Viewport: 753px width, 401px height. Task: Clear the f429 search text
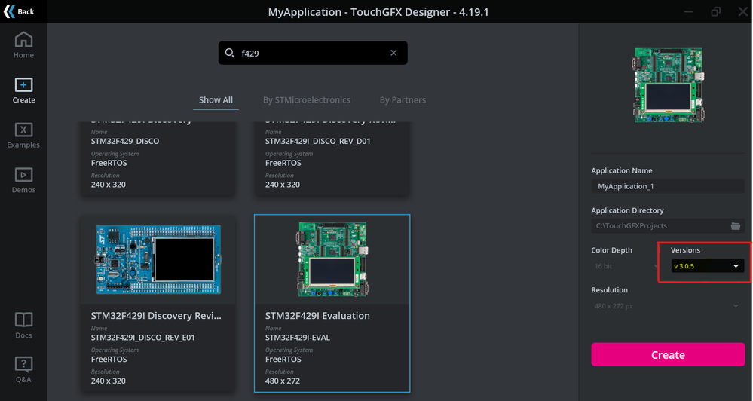point(393,53)
